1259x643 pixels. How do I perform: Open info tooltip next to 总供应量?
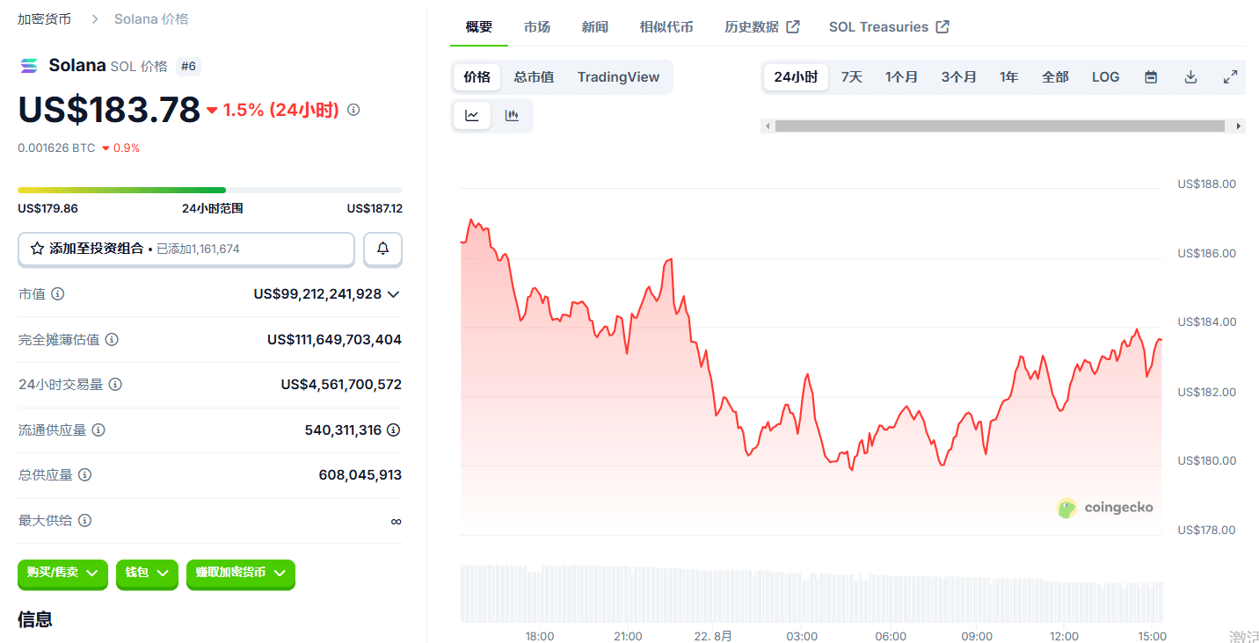[x=84, y=474]
